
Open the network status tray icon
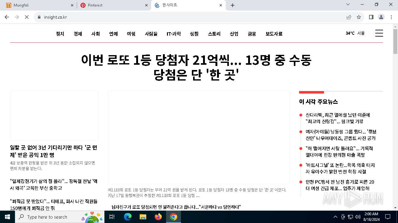350,217
